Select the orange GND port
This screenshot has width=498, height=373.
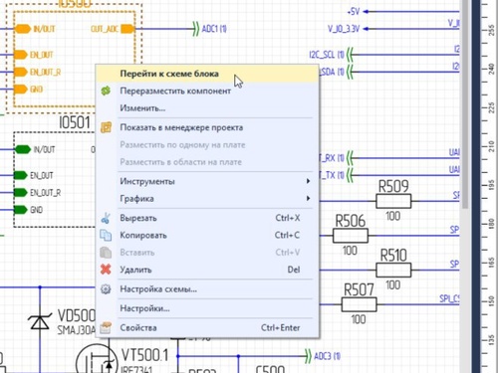(x=21, y=89)
